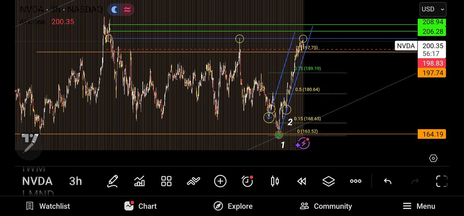This screenshot has height=216, width=464.
Task: Go to Watchlist tab
Action: coord(48,206)
